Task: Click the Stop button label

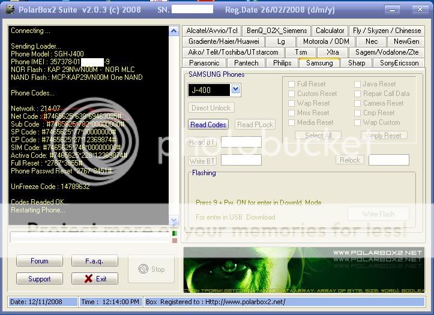Action: click(158, 269)
